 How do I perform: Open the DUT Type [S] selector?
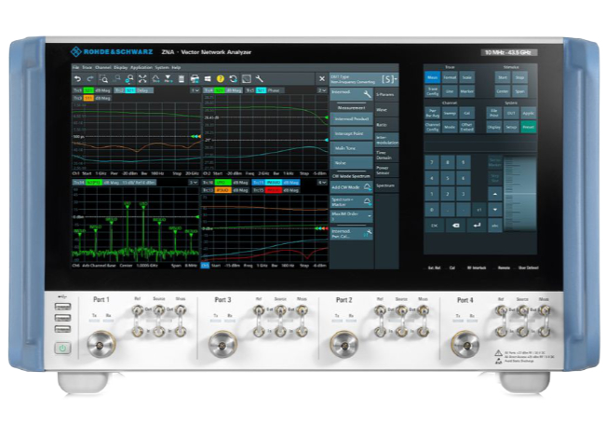tap(364, 79)
